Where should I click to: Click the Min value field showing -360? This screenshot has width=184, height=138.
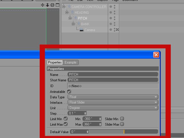(91, 119)
